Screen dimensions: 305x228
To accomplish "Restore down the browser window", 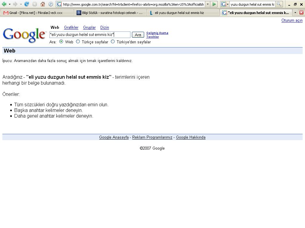I will pyautogui.click(x=295, y=4).
